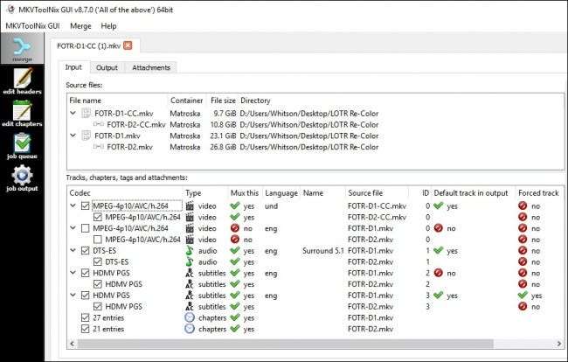Viewport: 568px width, 362px height.
Task: Enable the unchecked MPEG-4p10 eng video track
Action: (85, 227)
